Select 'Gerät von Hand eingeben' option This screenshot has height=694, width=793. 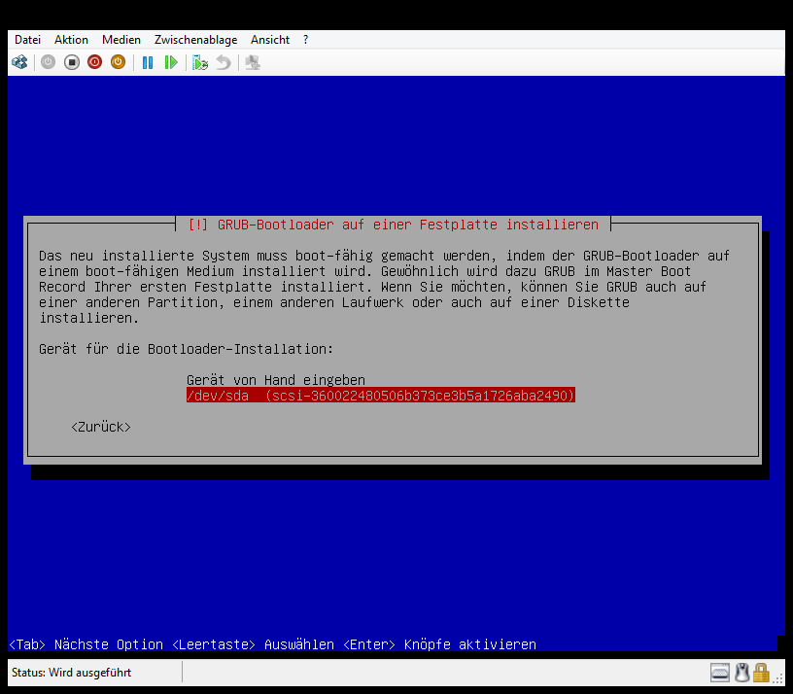pyautogui.click(x=276, y=380)
